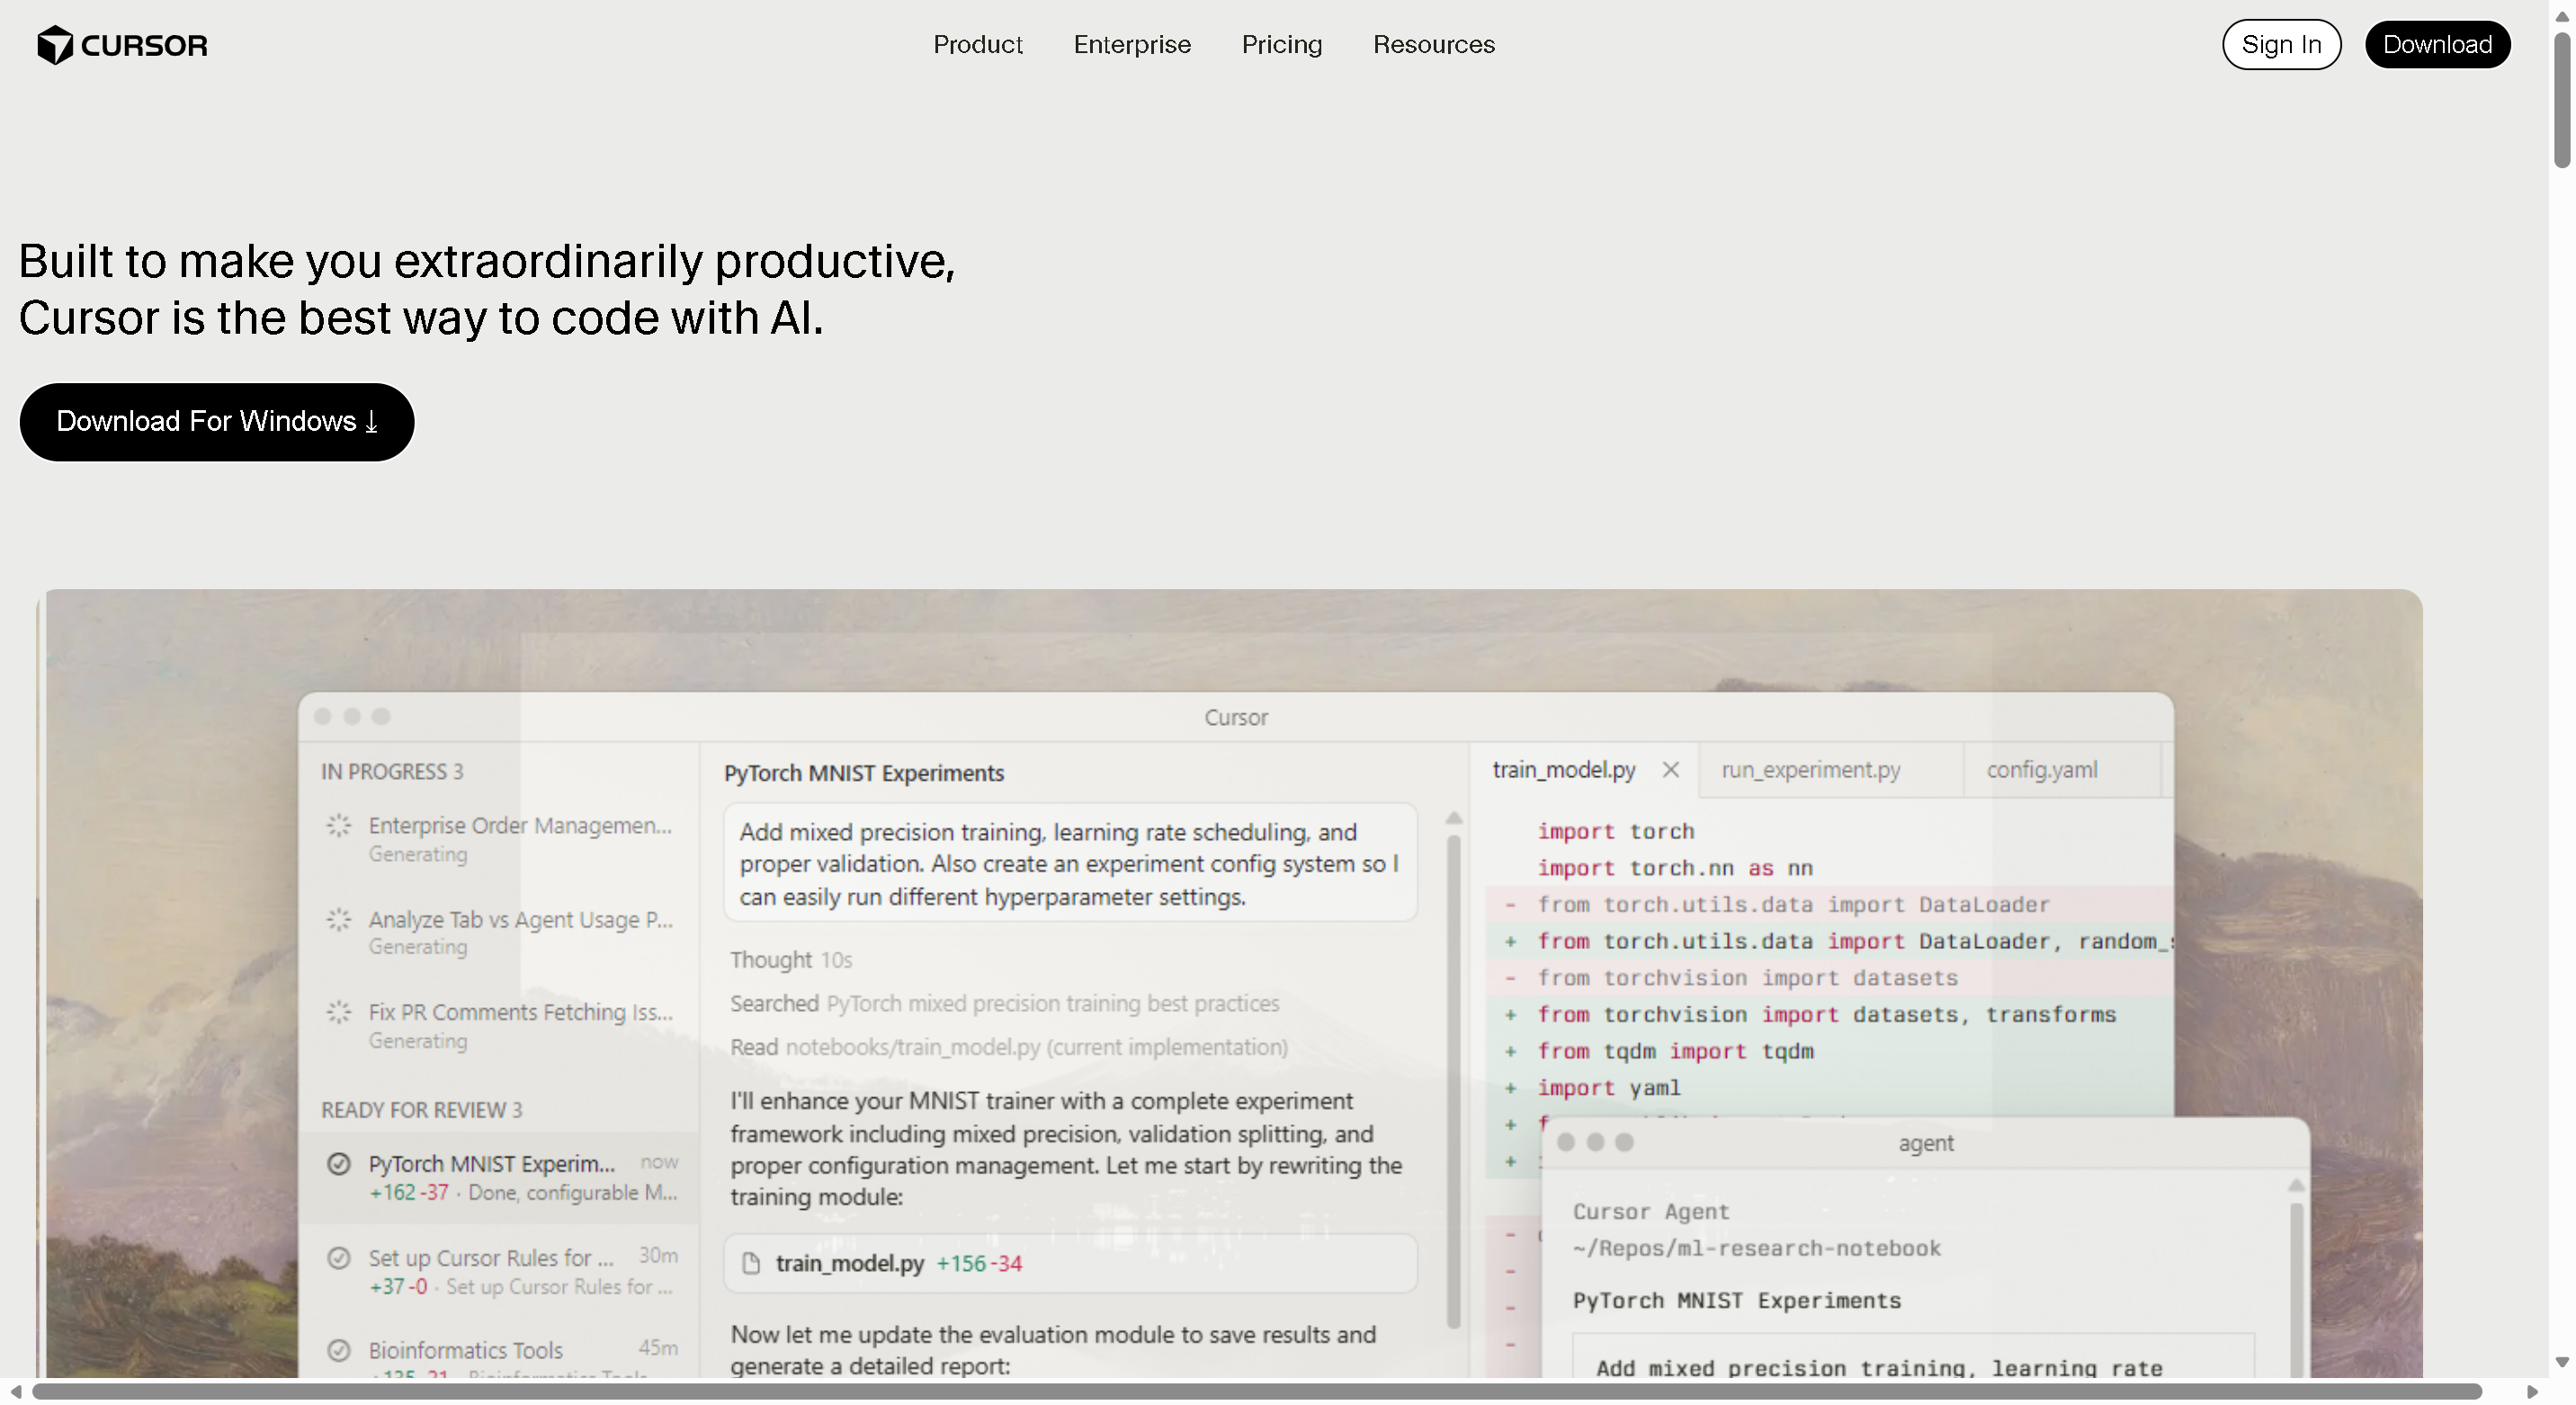Click the Sign In button
The height and width of the screenshot is (1405, 2576).
tap(2281, 44)
